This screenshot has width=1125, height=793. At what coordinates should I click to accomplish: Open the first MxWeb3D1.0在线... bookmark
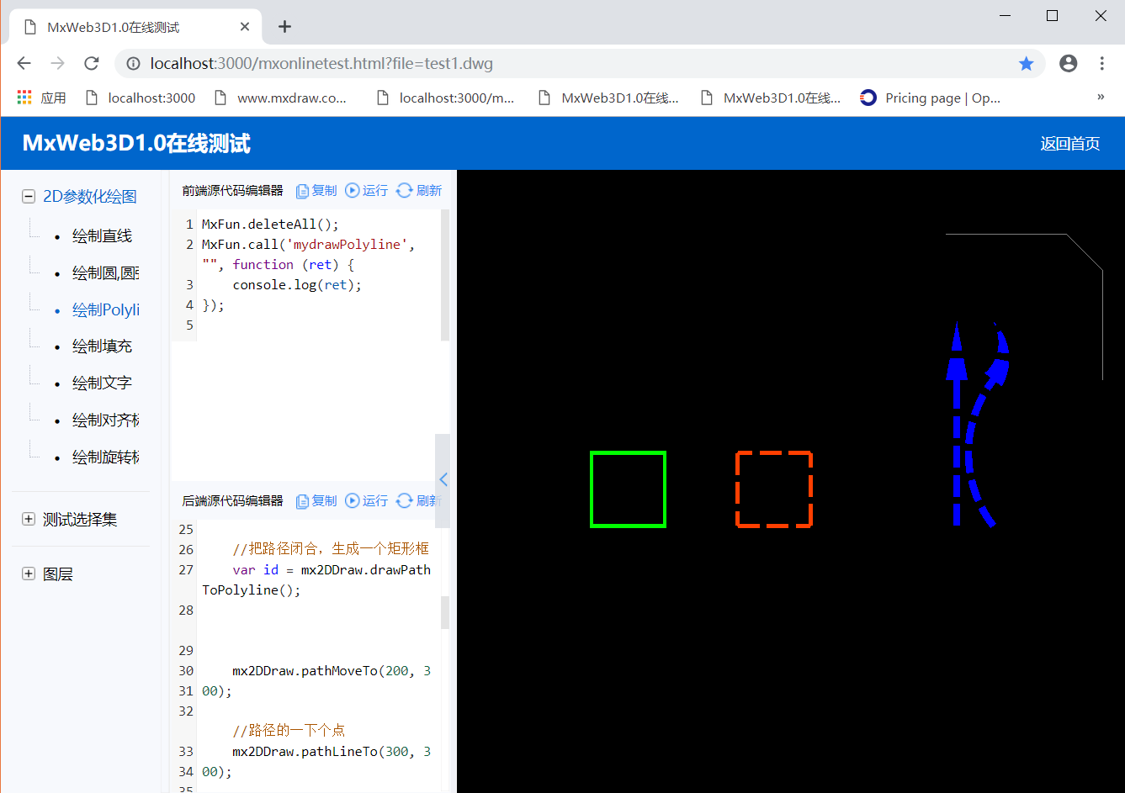tap(608, 98)
